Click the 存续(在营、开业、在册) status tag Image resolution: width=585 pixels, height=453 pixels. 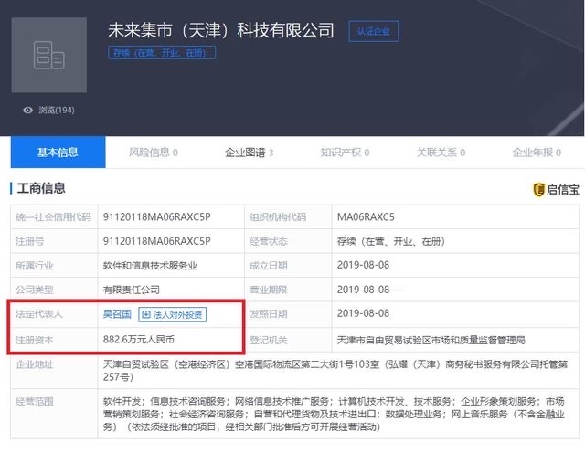pos(157,55)
